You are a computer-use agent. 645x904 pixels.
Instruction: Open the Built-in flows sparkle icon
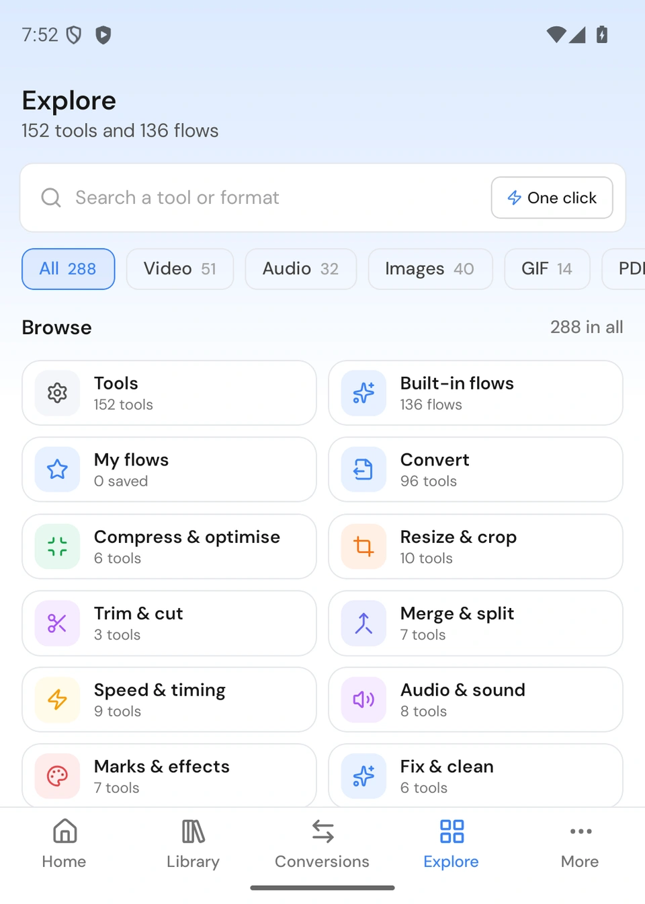[363, 393]
